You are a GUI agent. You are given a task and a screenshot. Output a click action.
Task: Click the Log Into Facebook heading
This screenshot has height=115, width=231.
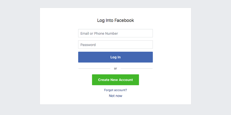[x=116, y=20]
